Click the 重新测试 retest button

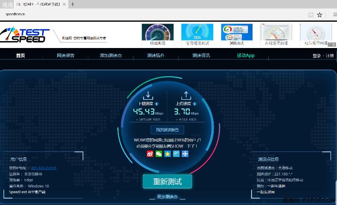[168, 181]
